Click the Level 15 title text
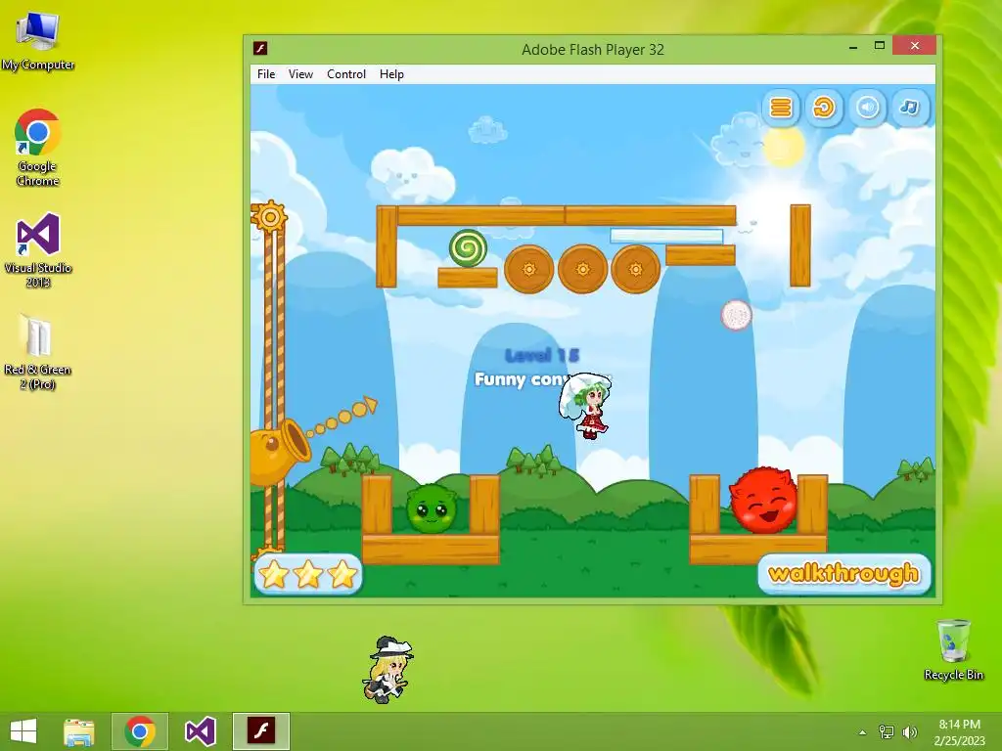 pyautogui.click(x=542, y=356)
